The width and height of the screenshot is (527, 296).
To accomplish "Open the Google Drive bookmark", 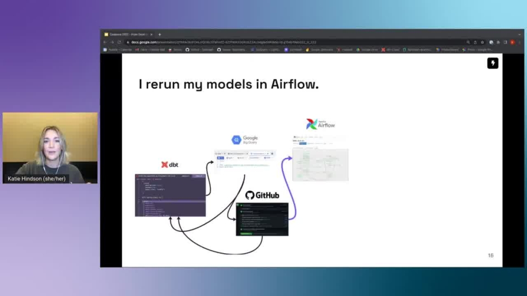I will pos(367,50).
